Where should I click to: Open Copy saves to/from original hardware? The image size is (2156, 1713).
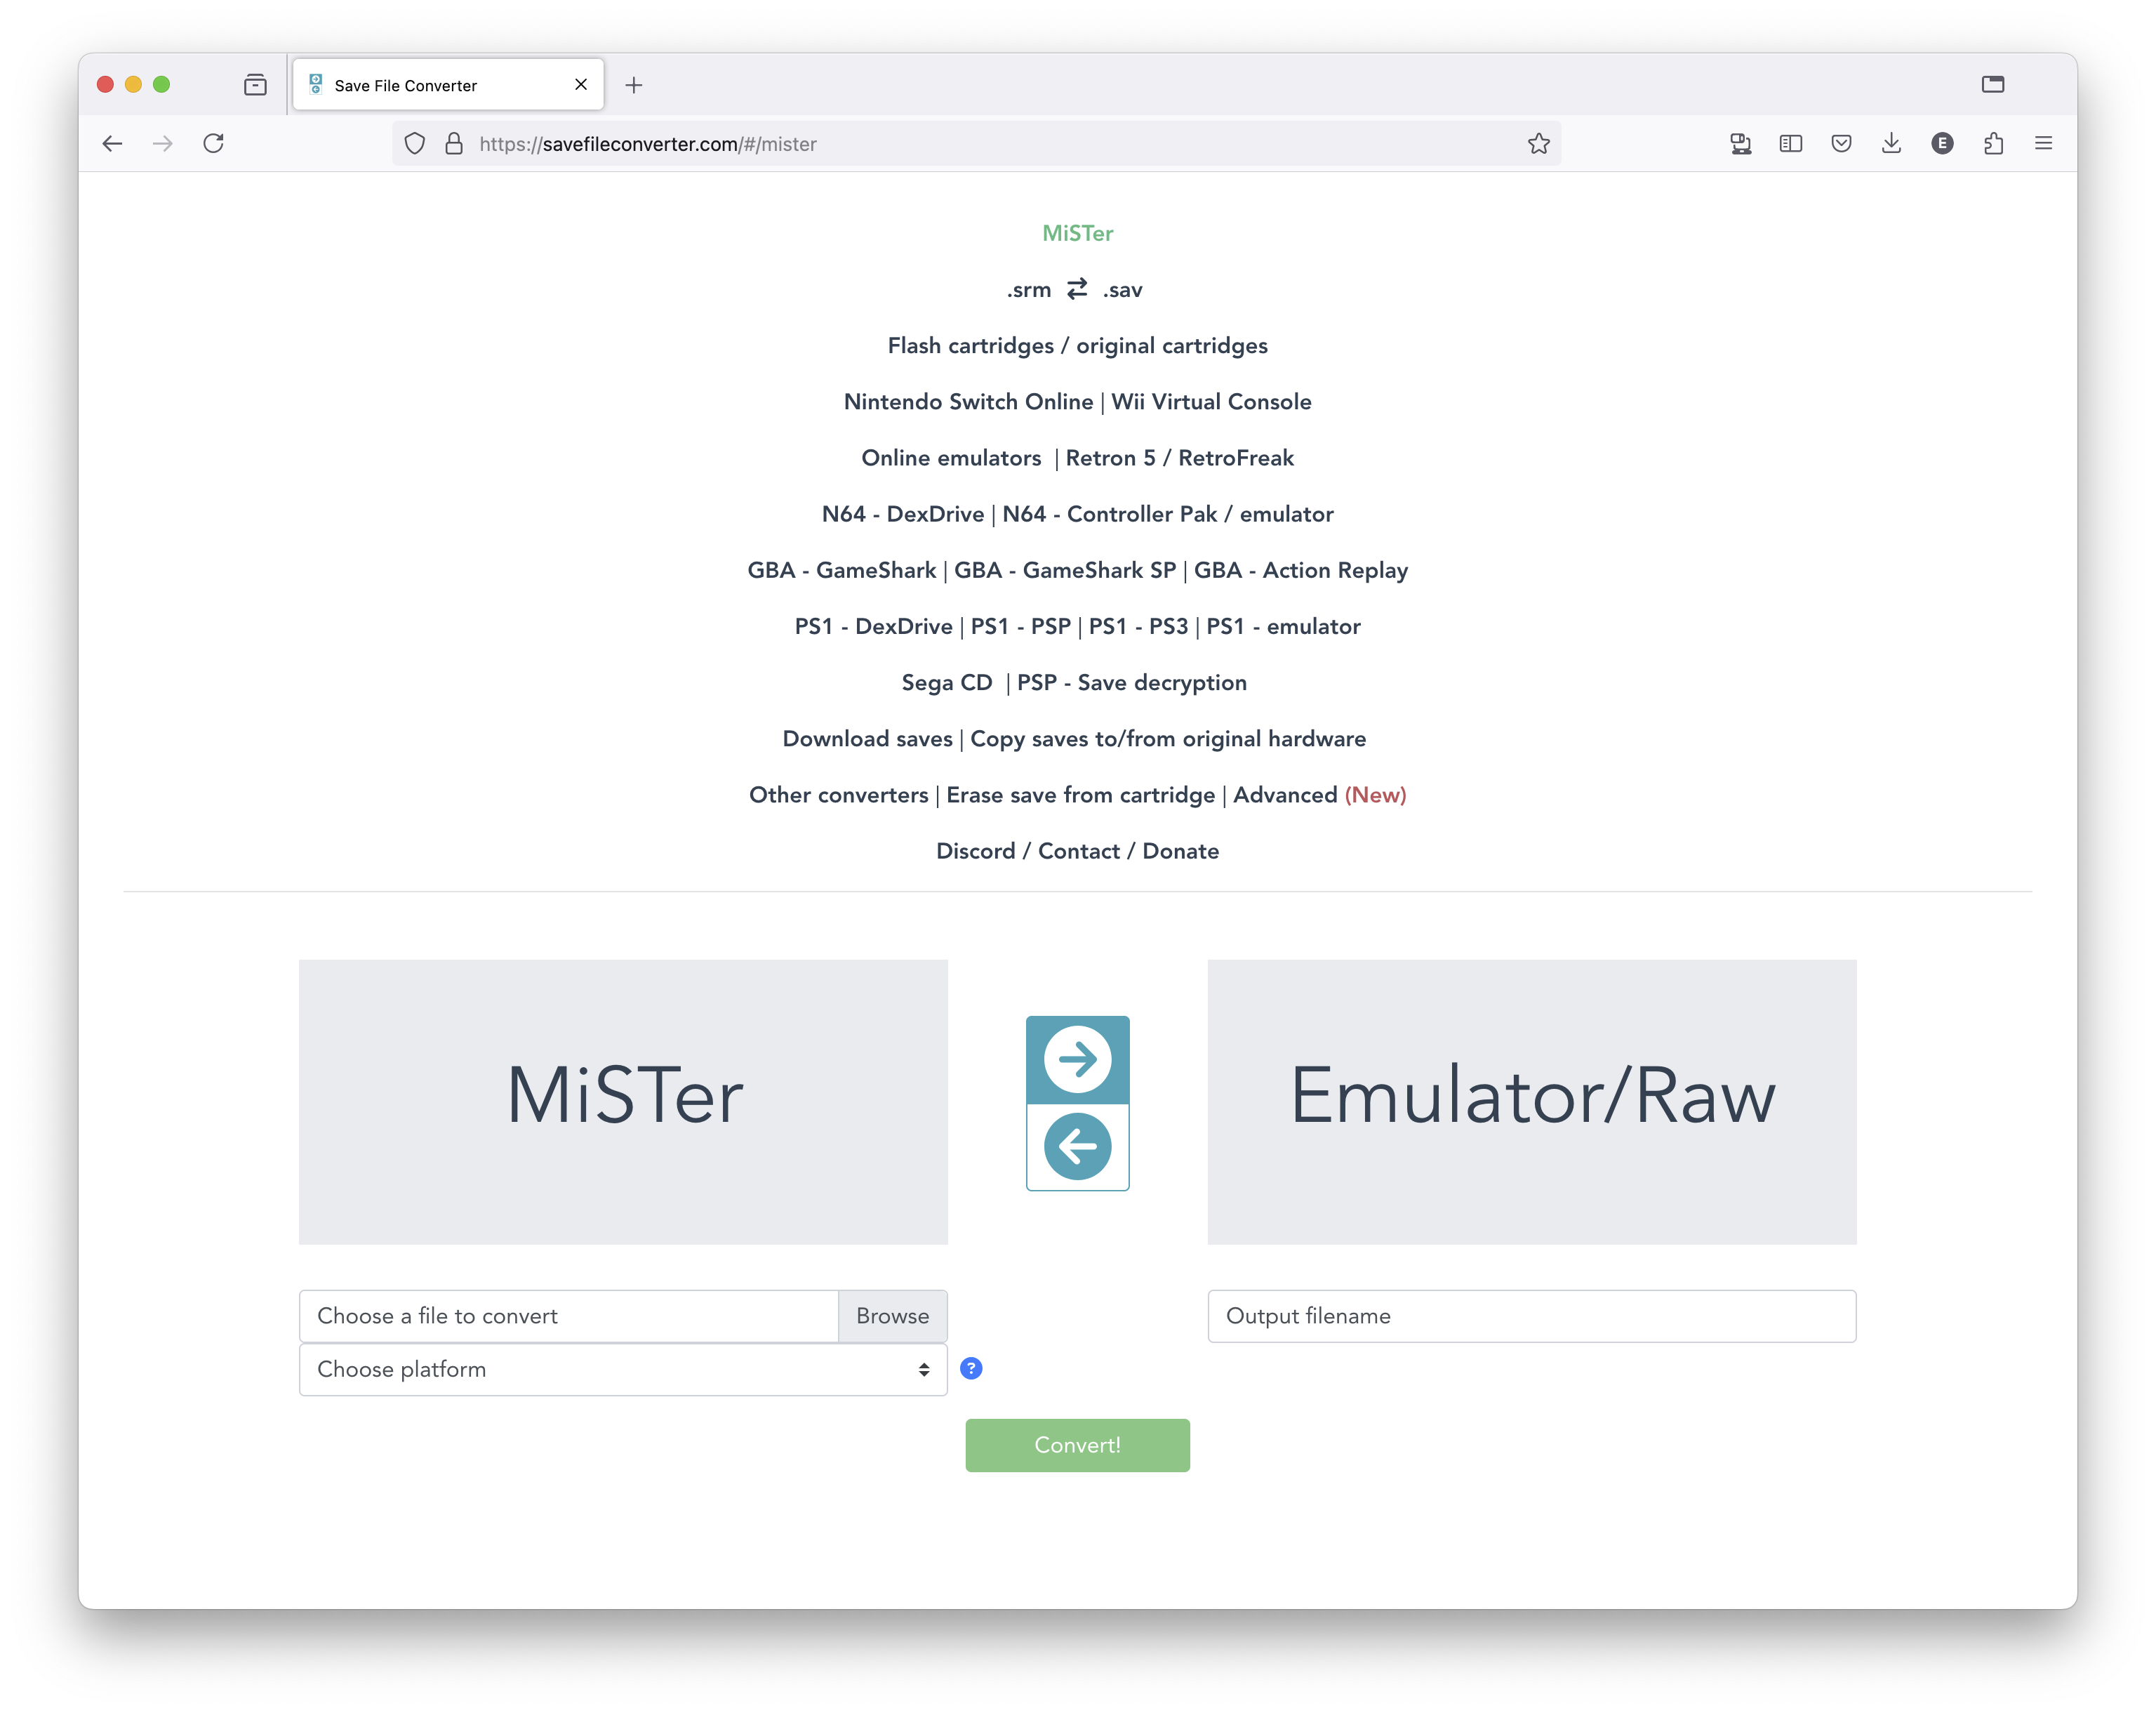tap(1168, 739)
